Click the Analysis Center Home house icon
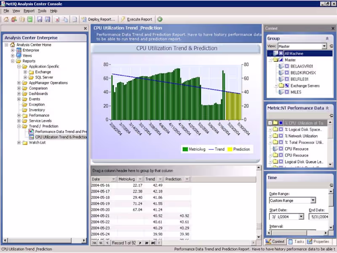This screenshot has height=253, width=337. 13,45
